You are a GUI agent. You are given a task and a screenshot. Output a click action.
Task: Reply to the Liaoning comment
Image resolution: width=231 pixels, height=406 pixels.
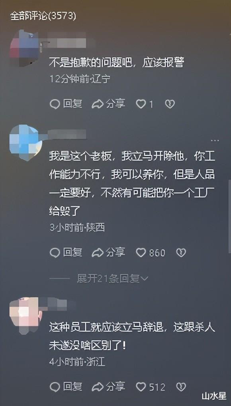point(66,104)
